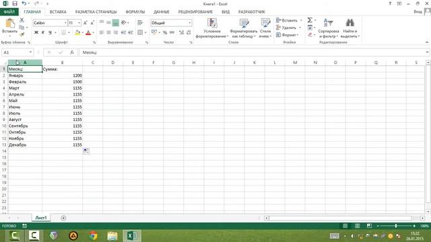
Task: Toggle Italic (К) formatting
Action: (43, 33)
